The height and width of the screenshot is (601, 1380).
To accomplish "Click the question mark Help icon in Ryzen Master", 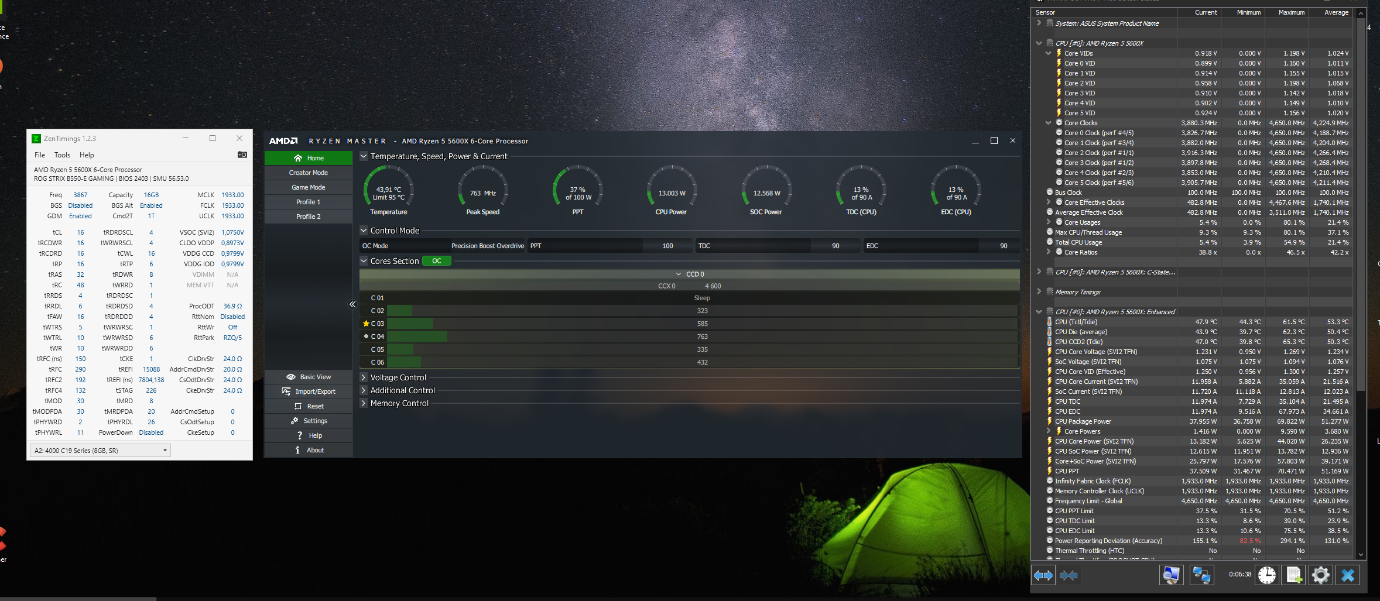I will (x=300, y=435).
